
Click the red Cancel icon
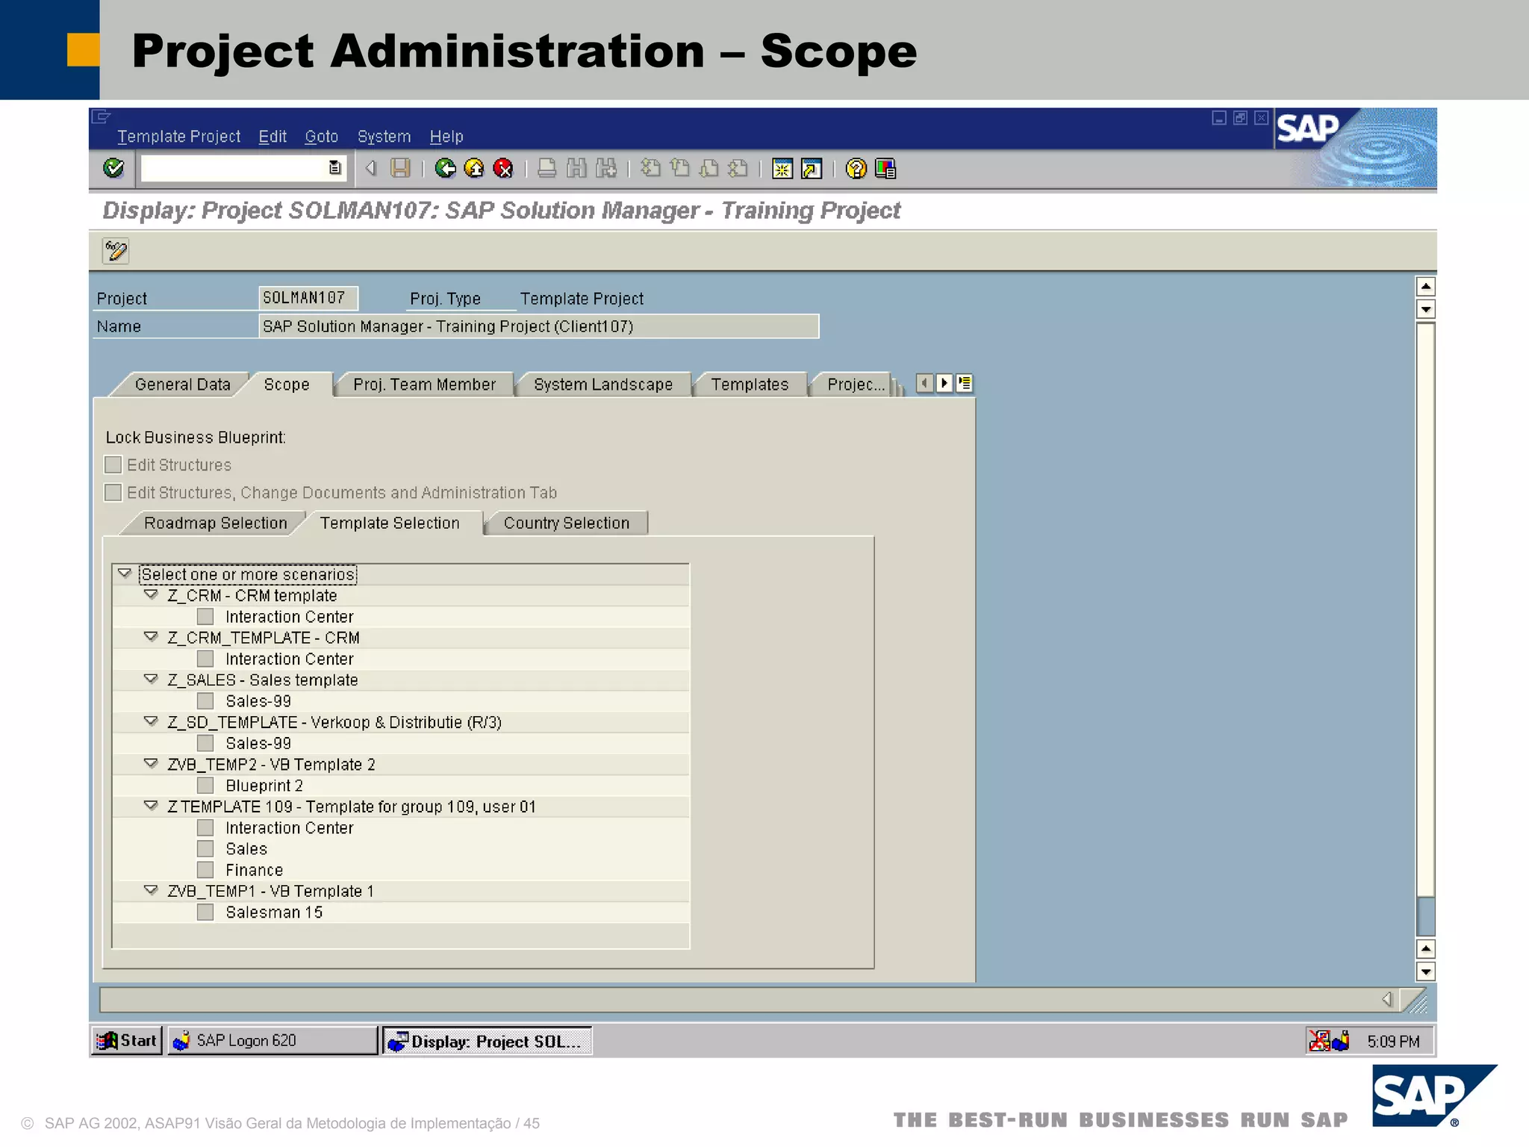point(503,169)
